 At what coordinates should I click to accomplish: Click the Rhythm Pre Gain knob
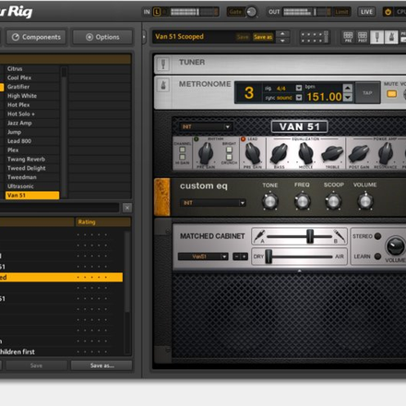click(206, 153)
